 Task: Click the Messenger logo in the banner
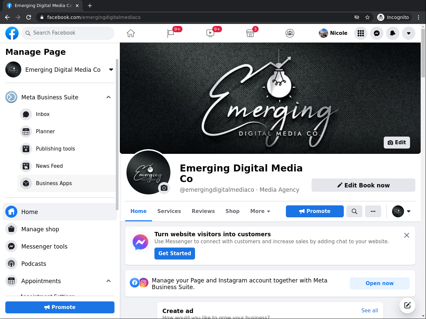click(x=140, y=242)
